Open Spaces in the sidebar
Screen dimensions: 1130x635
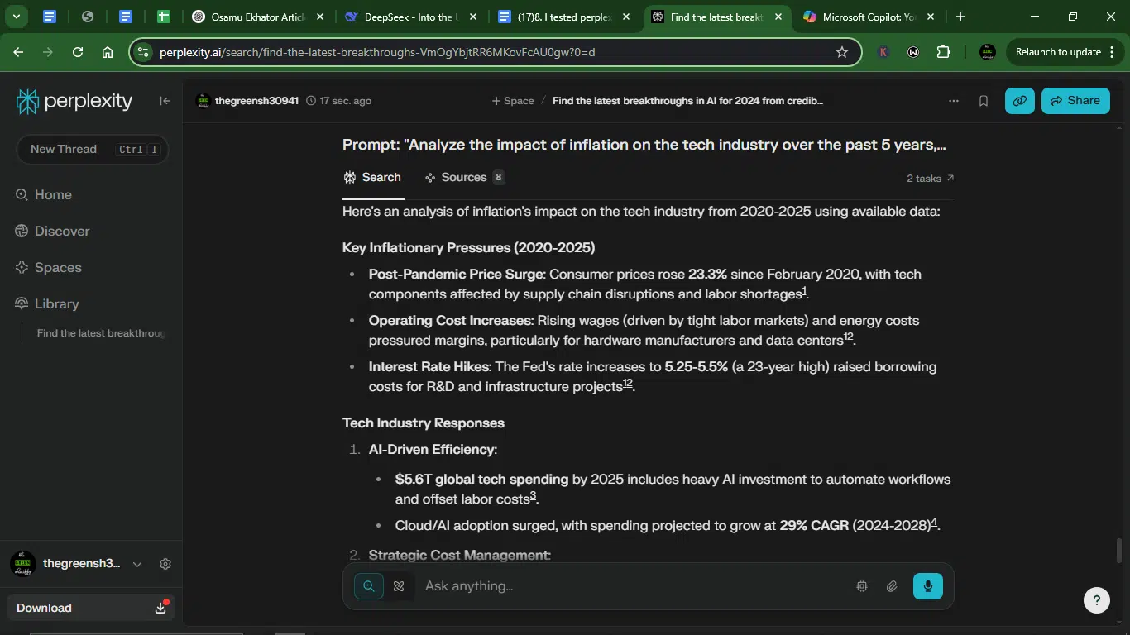click(48, 268)
